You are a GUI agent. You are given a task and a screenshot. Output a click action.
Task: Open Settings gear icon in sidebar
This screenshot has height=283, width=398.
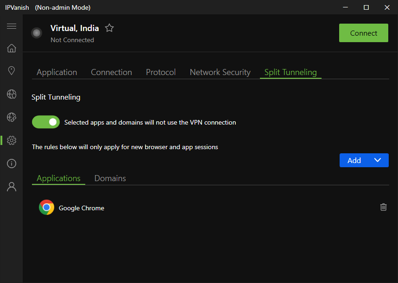click(12, 140)
